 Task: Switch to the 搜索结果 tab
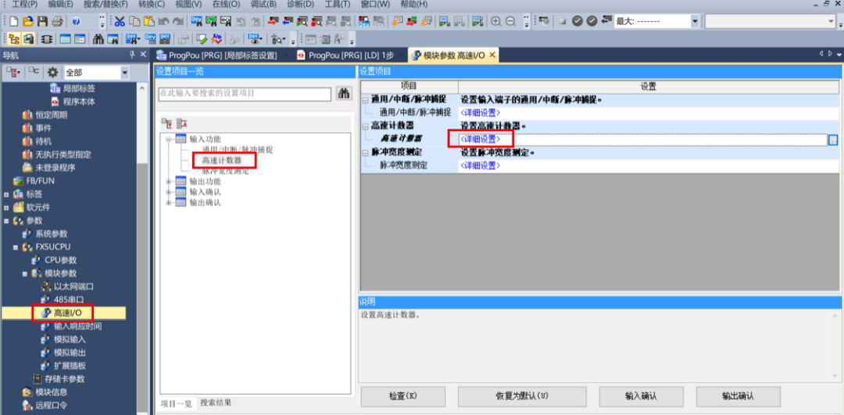point(216,403)
